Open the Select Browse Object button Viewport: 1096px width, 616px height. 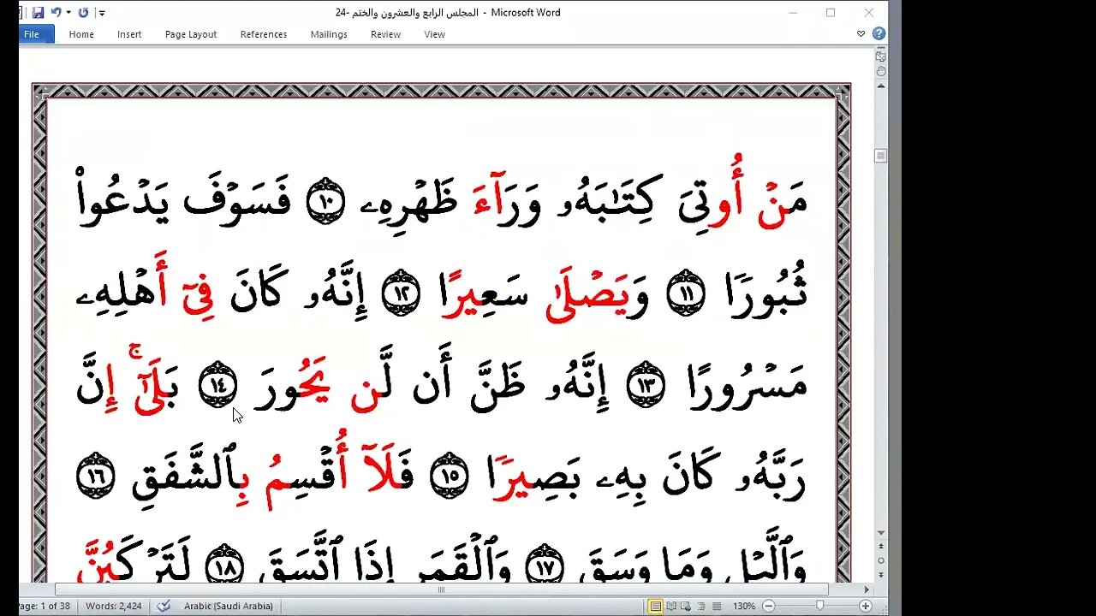880,561
